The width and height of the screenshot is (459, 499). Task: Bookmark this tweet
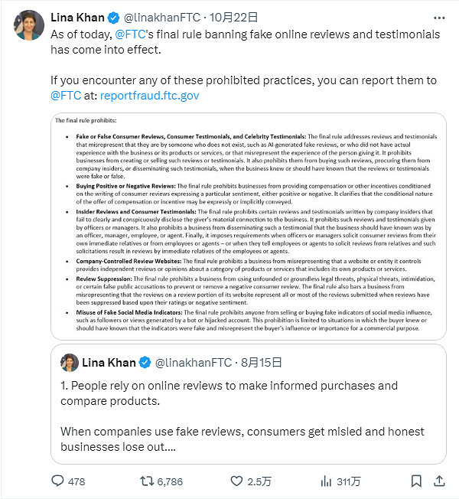click(415, 481)
